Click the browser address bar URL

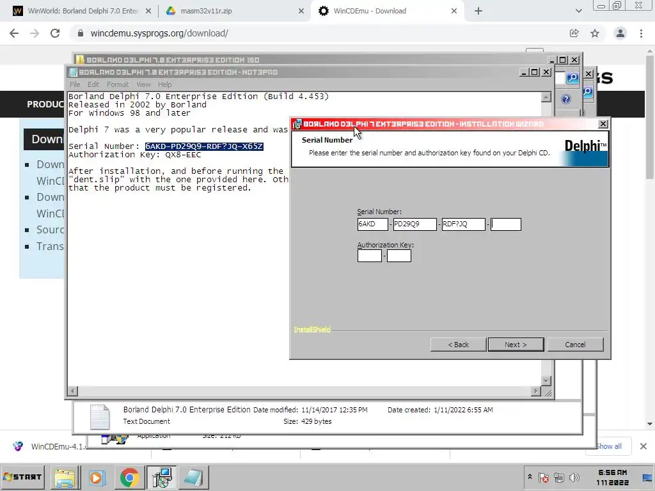[x=159, y=33]
